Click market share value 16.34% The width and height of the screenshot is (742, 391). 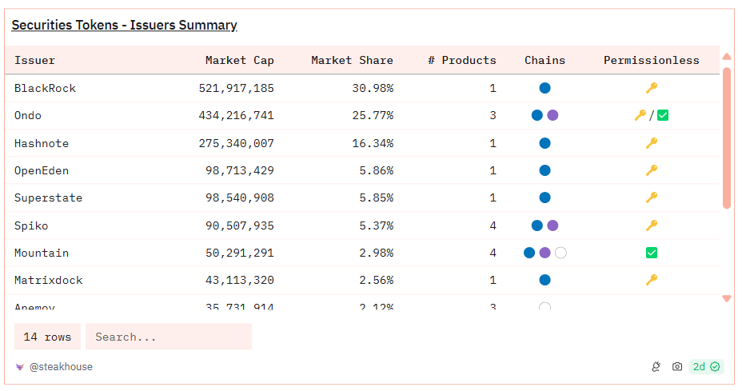373,143
